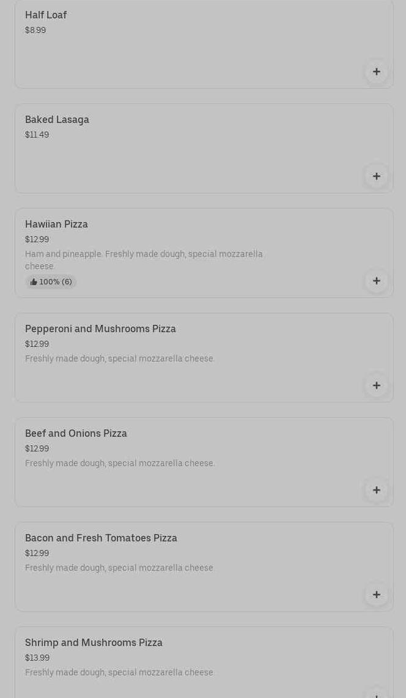Tap plus on Hawiian Pizza
The height and width of the screenshot is (698, 406).
point(376,281)
